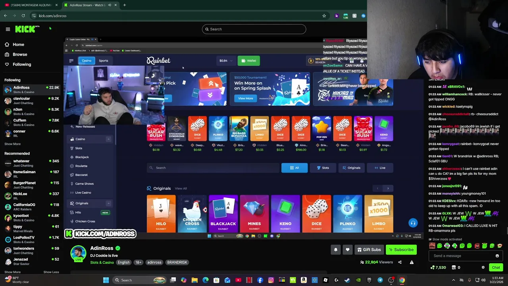
Task: Expand Following list with Show More
Action: click(12, 144)
